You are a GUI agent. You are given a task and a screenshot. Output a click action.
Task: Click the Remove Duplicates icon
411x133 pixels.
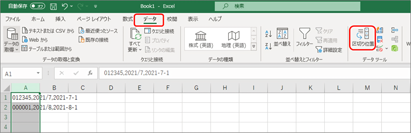coord(380,40)
